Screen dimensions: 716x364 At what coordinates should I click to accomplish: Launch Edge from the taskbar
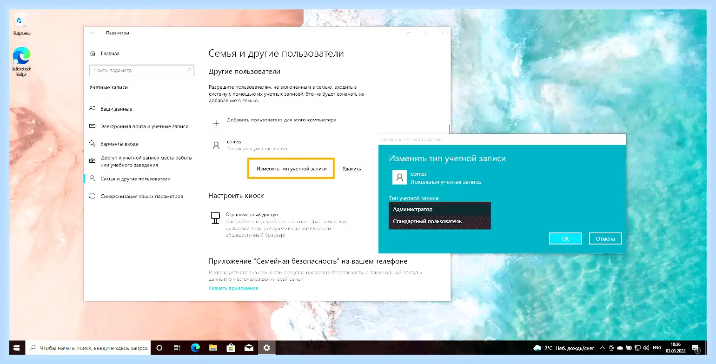pos(195,348)
